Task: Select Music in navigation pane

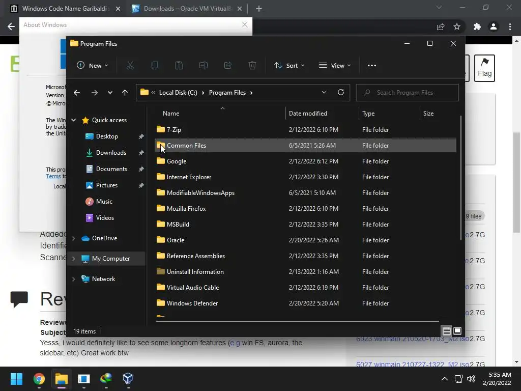Action: (104, 202)
